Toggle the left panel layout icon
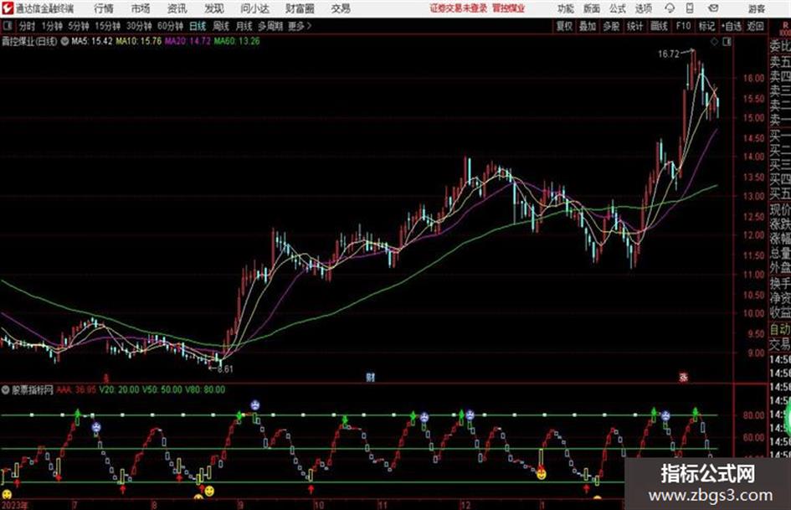The image size is (791, 510). pos(7,26)
